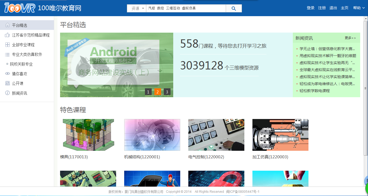
Task: Go to 注册 in top navigation
Action: click(x=322, y=8)
